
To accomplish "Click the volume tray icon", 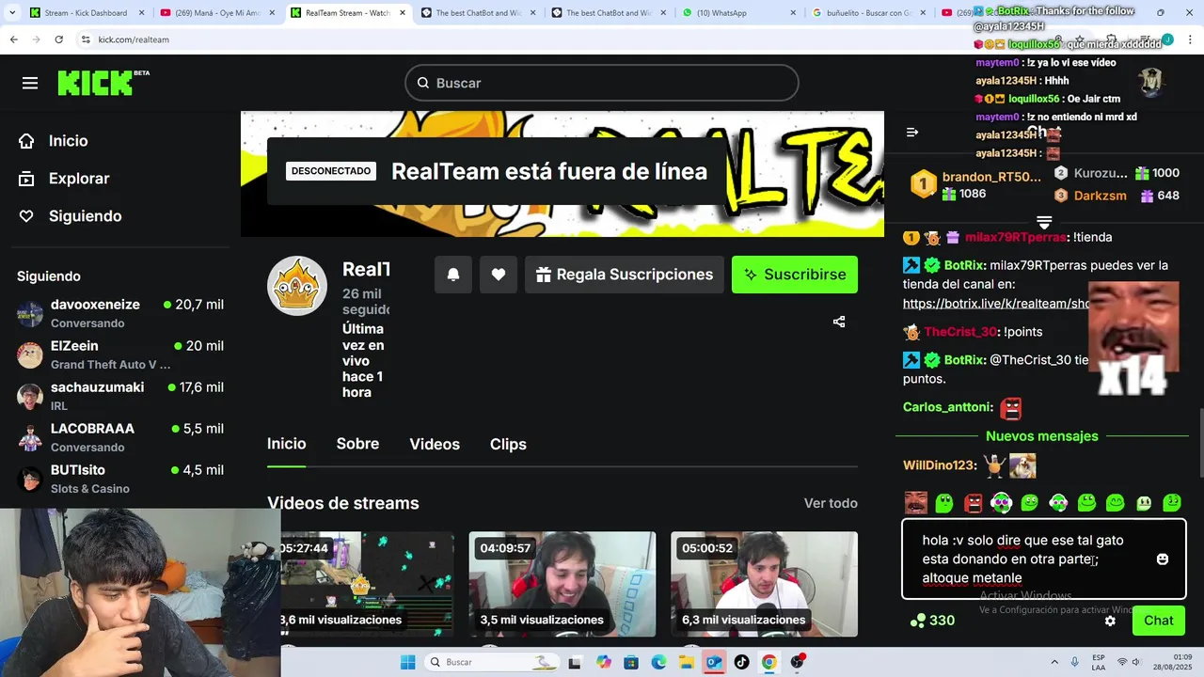I will pyautogui.click(x=1137, y=662).
